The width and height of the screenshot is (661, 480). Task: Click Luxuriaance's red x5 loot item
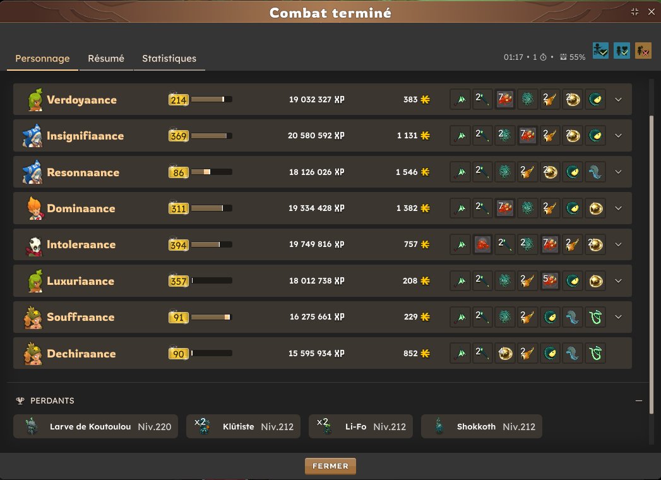[550, 281]
